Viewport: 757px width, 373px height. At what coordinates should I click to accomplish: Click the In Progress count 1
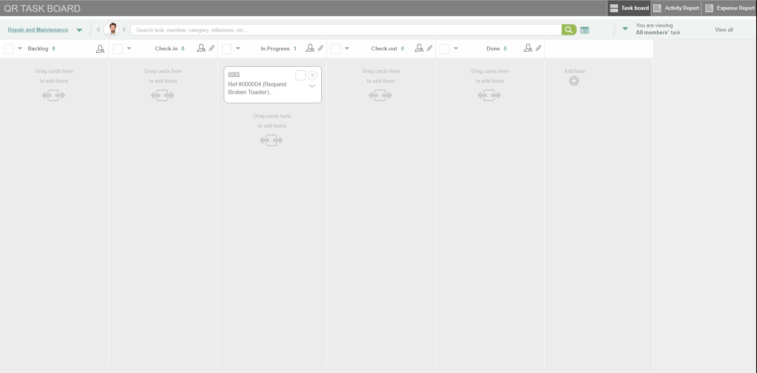(x=295, y=48)
